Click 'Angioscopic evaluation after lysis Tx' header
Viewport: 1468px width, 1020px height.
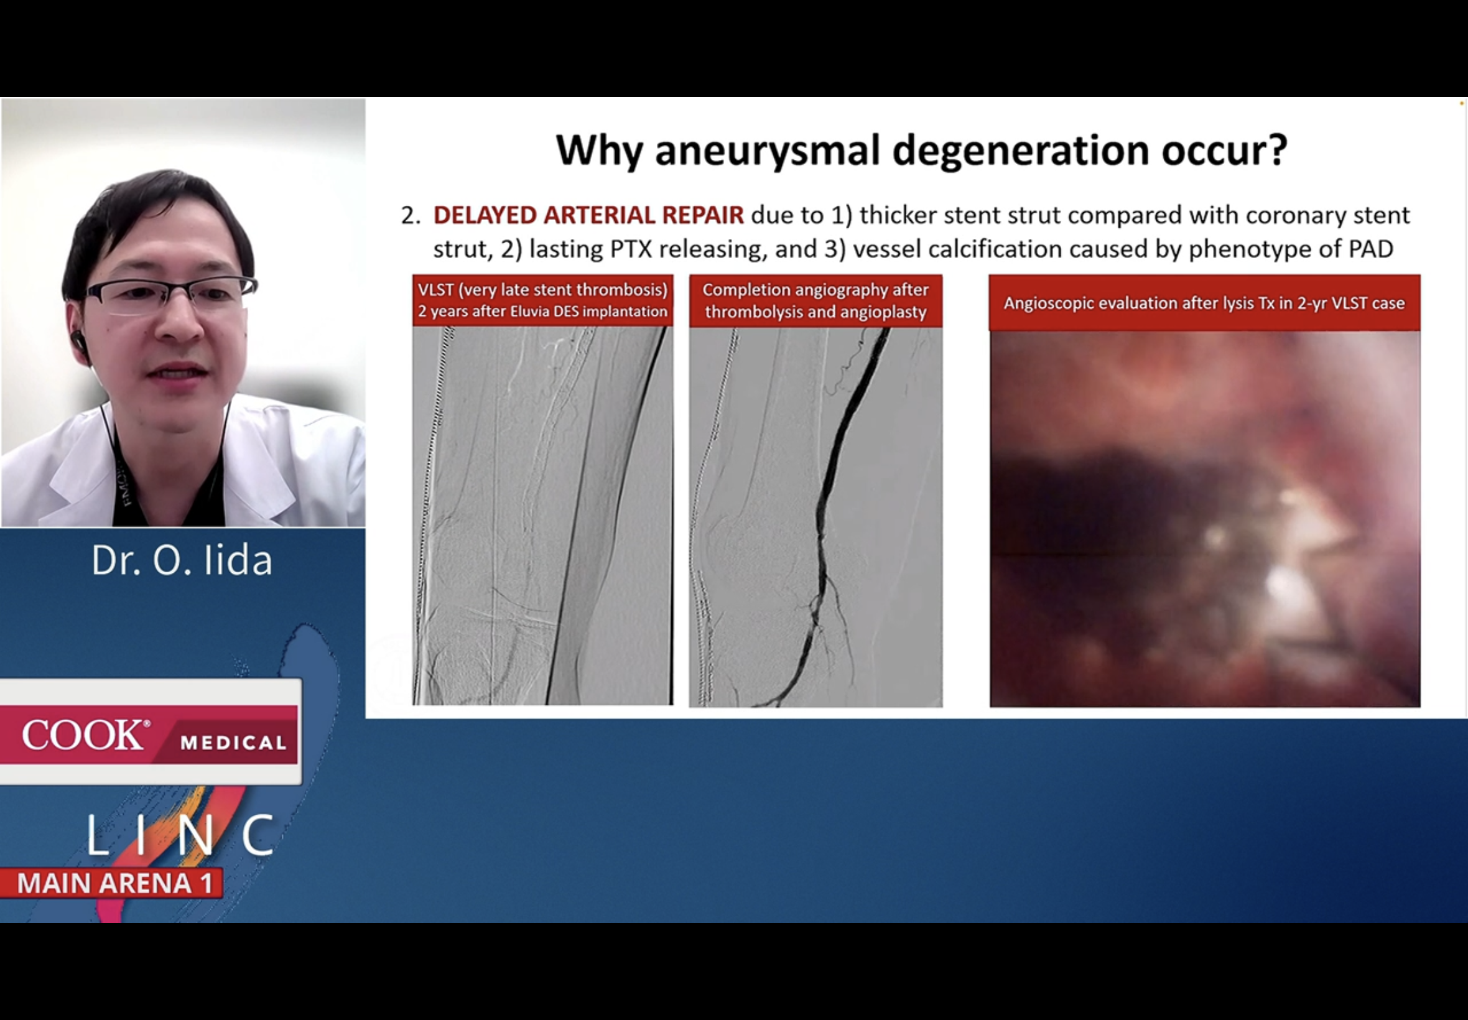pyautogui.click(x=1204, y=303)
